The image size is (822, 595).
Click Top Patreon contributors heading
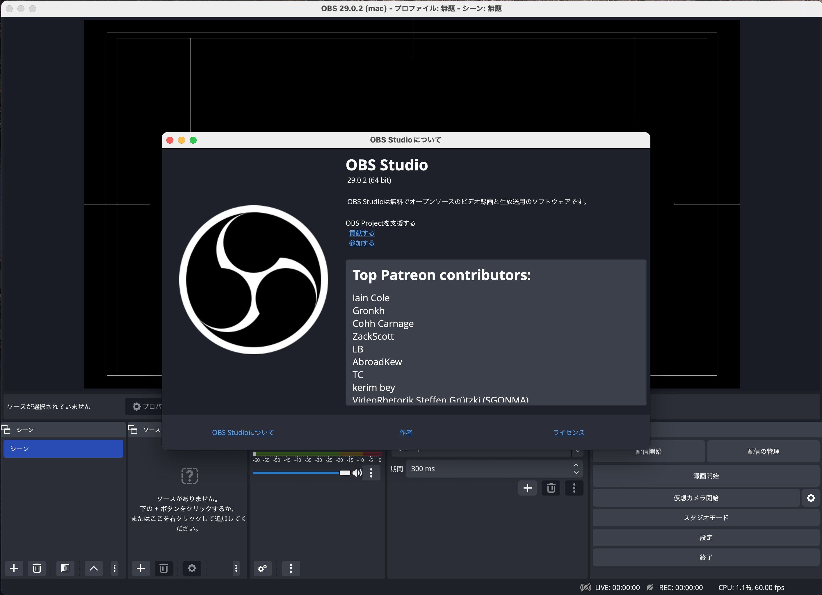pos(442,275)
